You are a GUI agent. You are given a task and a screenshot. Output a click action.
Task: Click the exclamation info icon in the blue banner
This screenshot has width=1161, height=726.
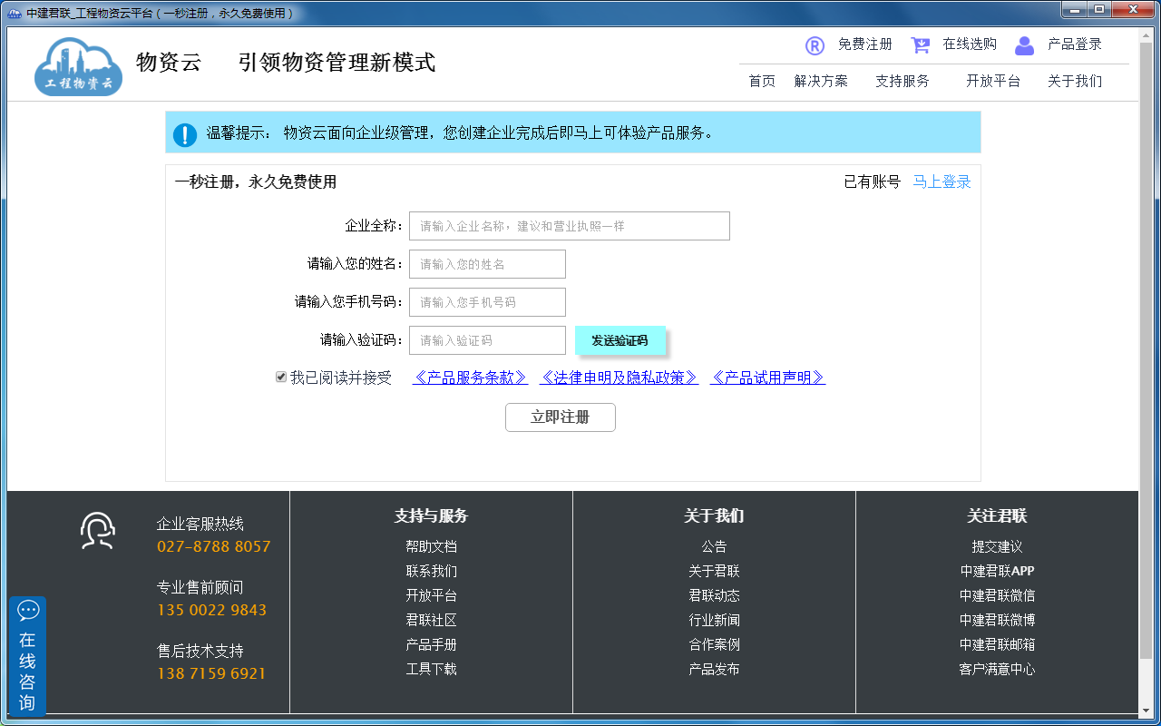[184, 132]
